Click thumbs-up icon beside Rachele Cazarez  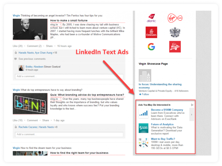click(x=16, y=127)
